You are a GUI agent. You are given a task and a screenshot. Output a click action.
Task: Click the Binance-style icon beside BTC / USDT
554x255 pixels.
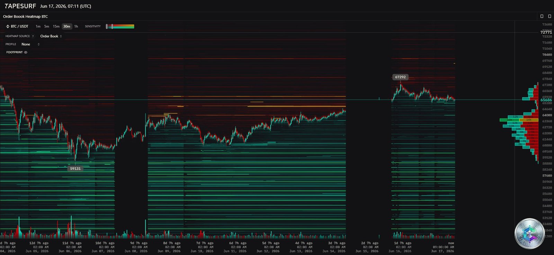[x=8, y=26]
